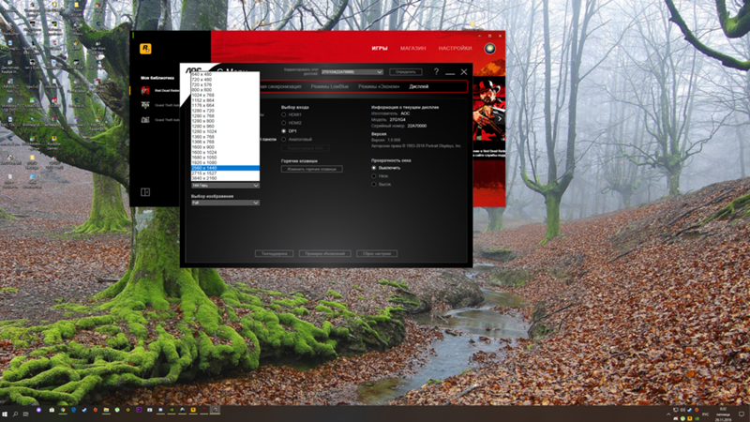Switch to ИГРЫ tab in Rockstar launcher
Image resolution: width=750 pixels, height=422 pixels.
point(380,49)
